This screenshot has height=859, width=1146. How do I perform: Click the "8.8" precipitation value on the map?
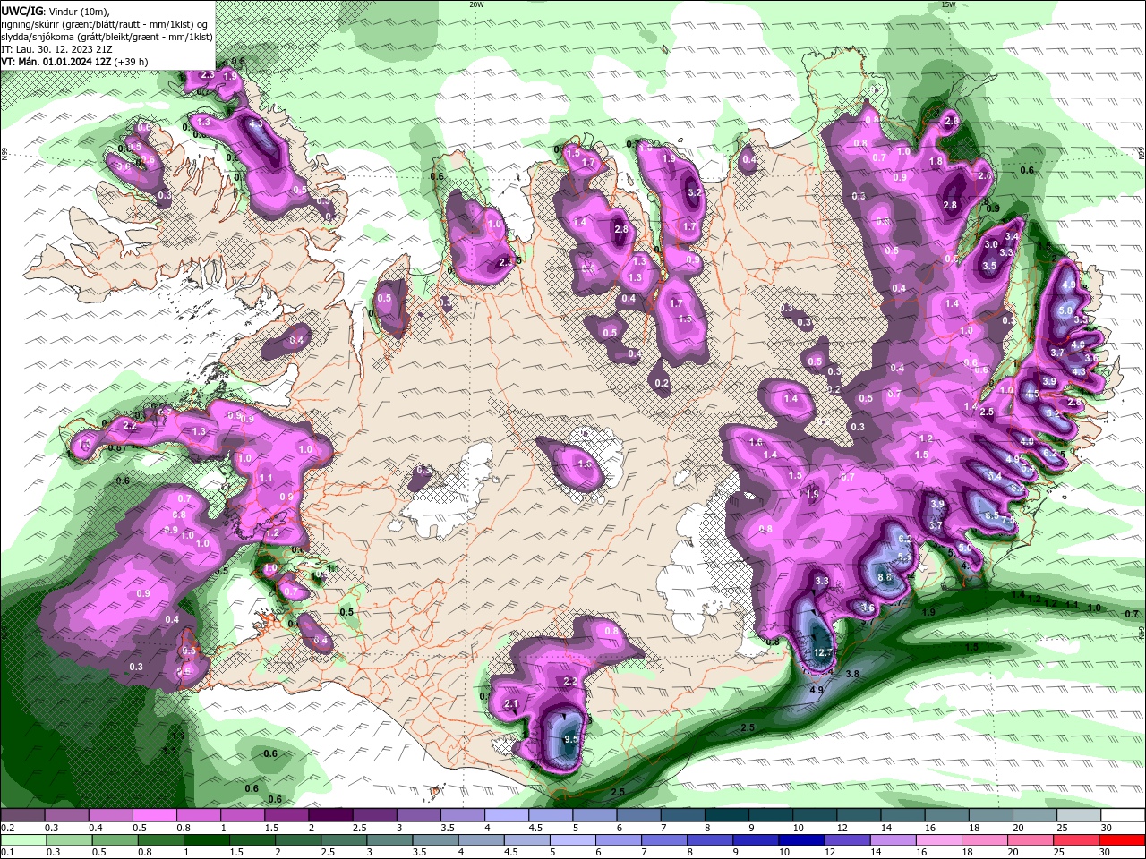point(885,578)
